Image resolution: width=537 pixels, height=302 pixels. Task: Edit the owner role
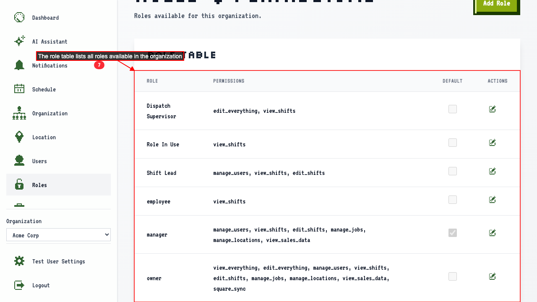tap(493, 276)
